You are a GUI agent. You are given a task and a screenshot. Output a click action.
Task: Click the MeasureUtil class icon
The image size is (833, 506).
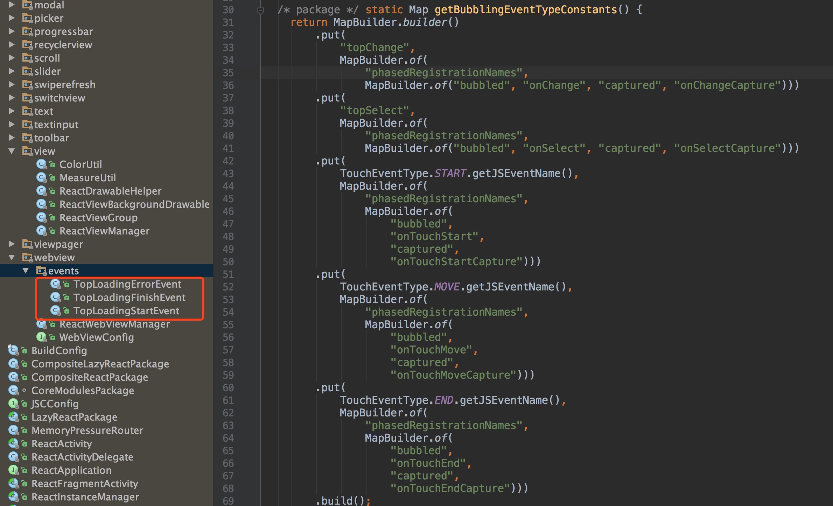click(41, 177)
